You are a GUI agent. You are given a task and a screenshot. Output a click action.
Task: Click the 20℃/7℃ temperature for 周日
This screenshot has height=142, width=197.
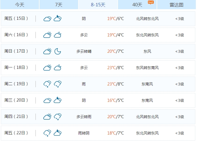pos(116,51)
